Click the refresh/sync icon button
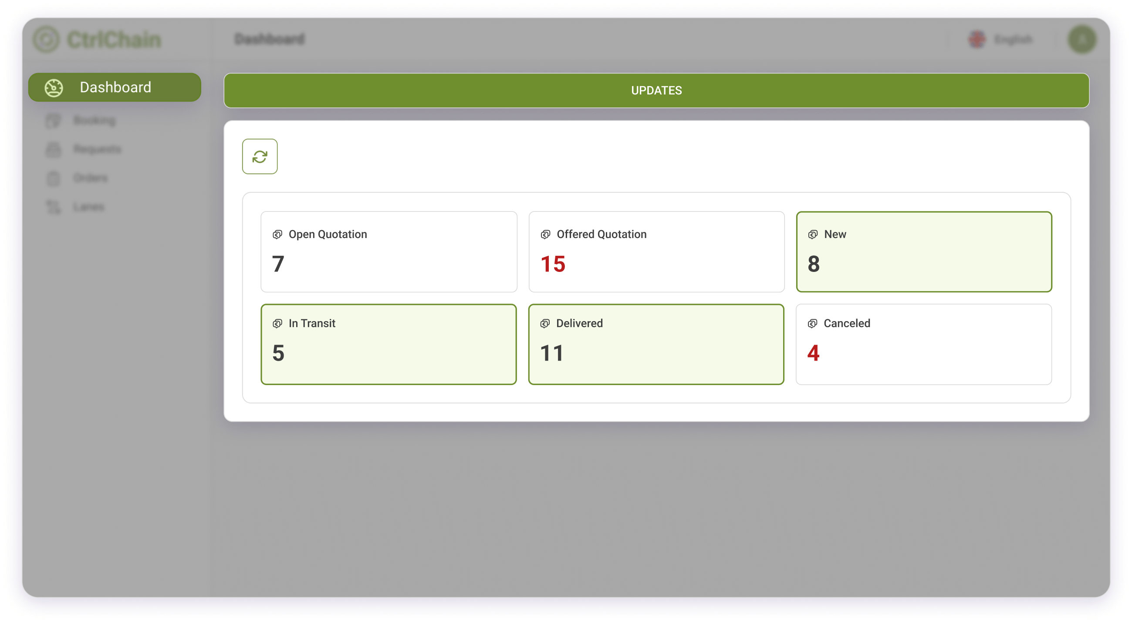This screenshot has height=623, width=1132. (260, 157)
